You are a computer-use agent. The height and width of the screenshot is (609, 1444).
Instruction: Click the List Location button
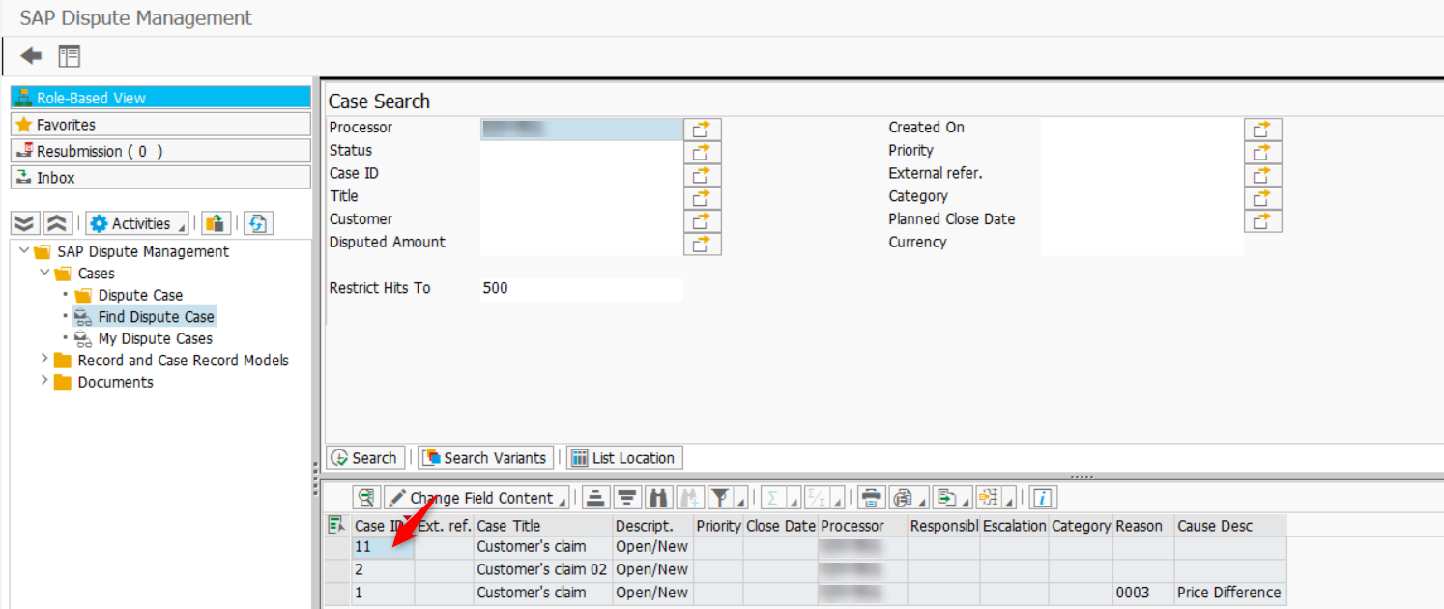pos(624,458)
